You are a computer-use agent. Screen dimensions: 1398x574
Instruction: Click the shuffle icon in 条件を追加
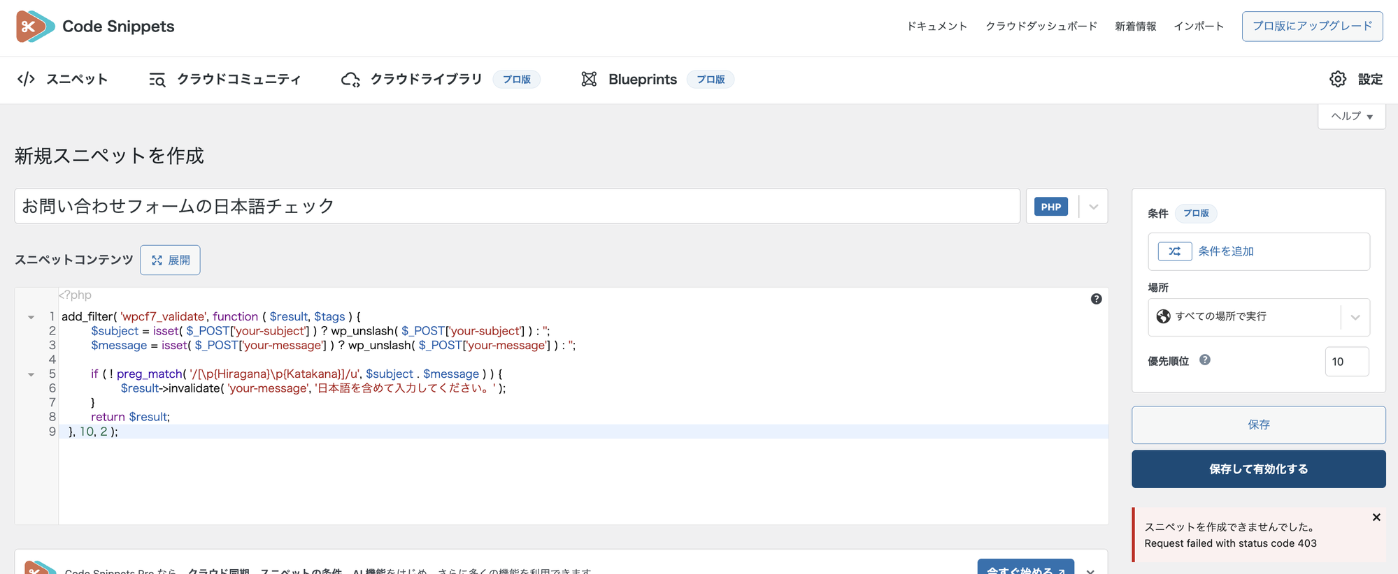[x=1175, y=251]
